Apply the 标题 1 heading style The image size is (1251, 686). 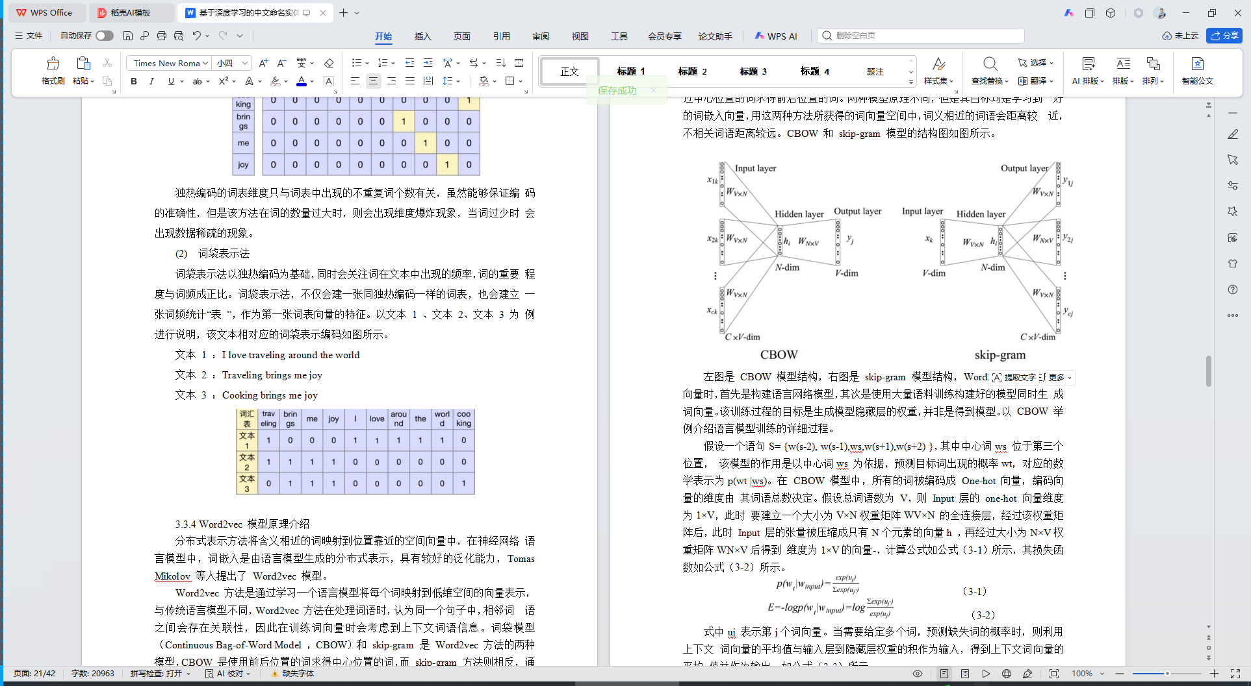point(630,71)
